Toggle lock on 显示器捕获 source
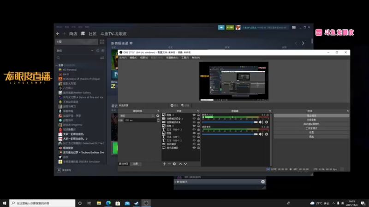 (198, 148)
